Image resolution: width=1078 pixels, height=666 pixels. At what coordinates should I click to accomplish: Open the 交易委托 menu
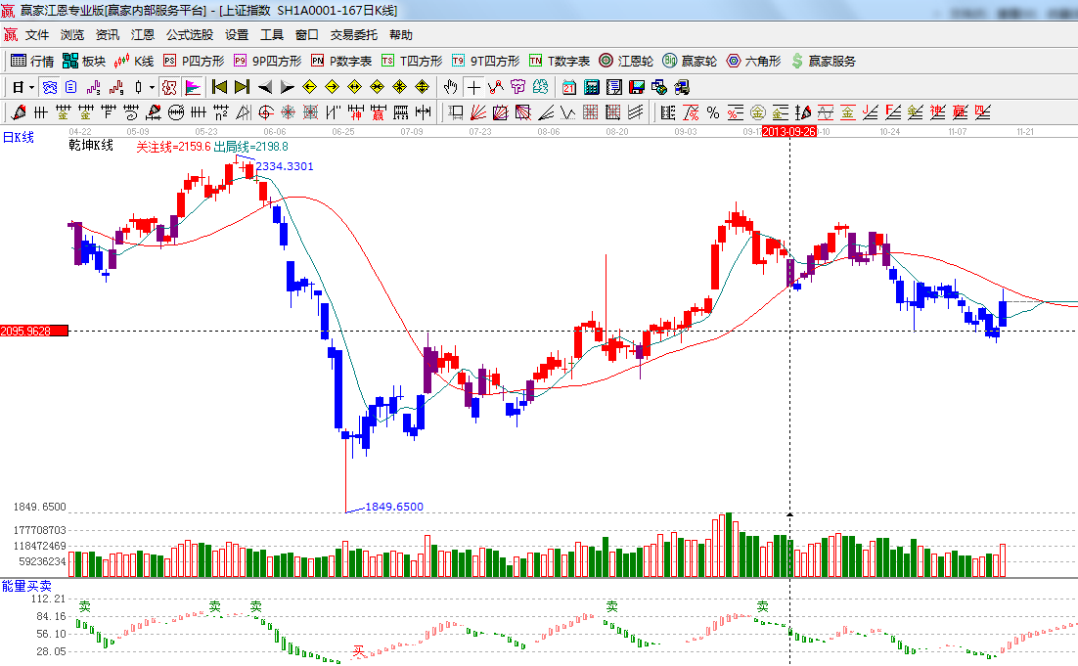tap(353, 34)
